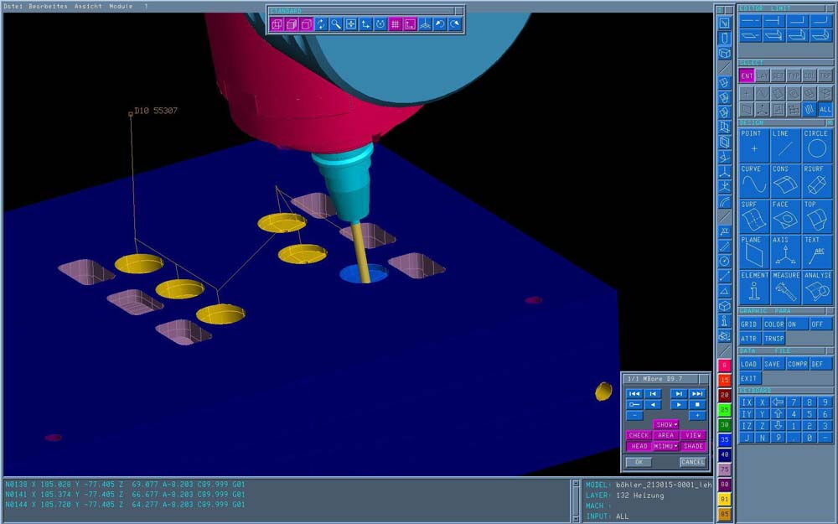Activate the zoom magnifier in Standard toolbar

click(x=335, y=24)
